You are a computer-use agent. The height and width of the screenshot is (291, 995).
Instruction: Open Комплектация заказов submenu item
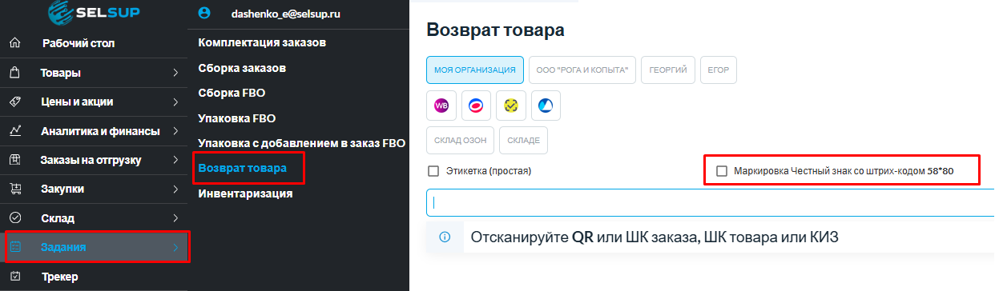(261, 42)
